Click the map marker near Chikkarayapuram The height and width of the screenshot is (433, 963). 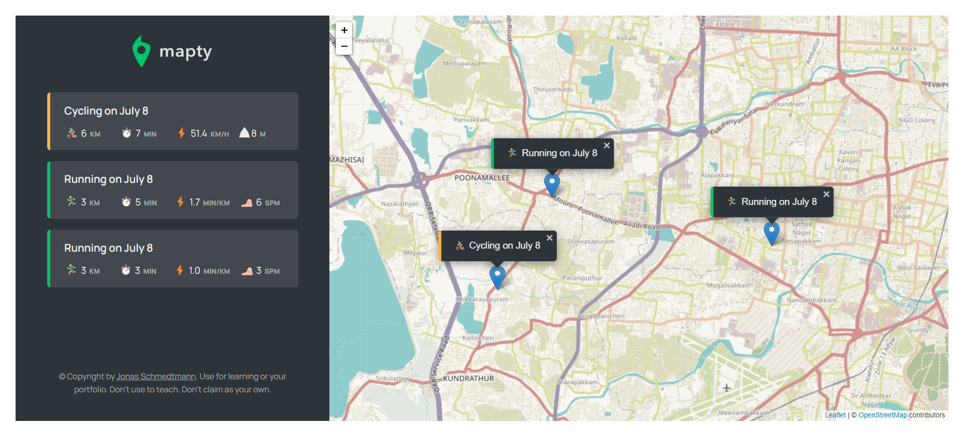[497, 276]
